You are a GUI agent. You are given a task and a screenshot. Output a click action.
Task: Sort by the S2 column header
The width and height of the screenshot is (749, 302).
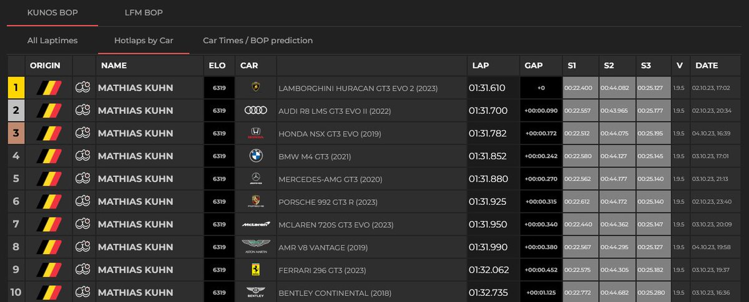[x=609, y=65]
